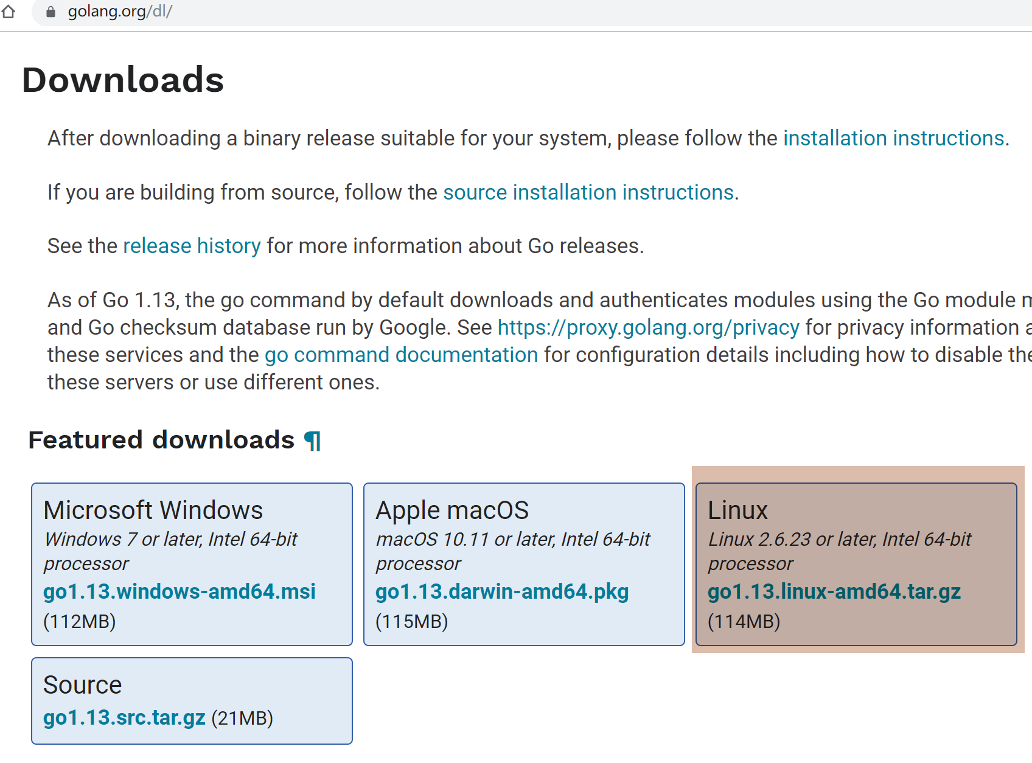The height and width of the screenshot is (763, 1032).
Task: Click 'Linux 2.6.23 or later' requirement text
Action: [x=840, y=551]
